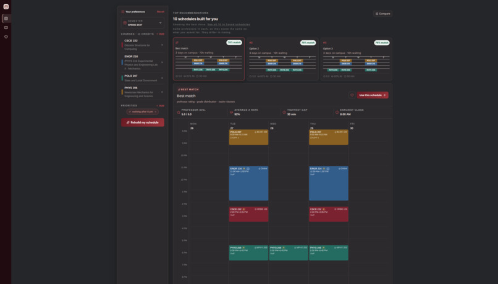Viewport: 498px width, 284px height.
Task: Select the Option 3 schedule card
Action: (357, 59)
